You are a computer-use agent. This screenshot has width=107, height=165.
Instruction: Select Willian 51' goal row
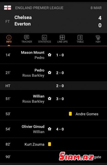click(53, 99)
